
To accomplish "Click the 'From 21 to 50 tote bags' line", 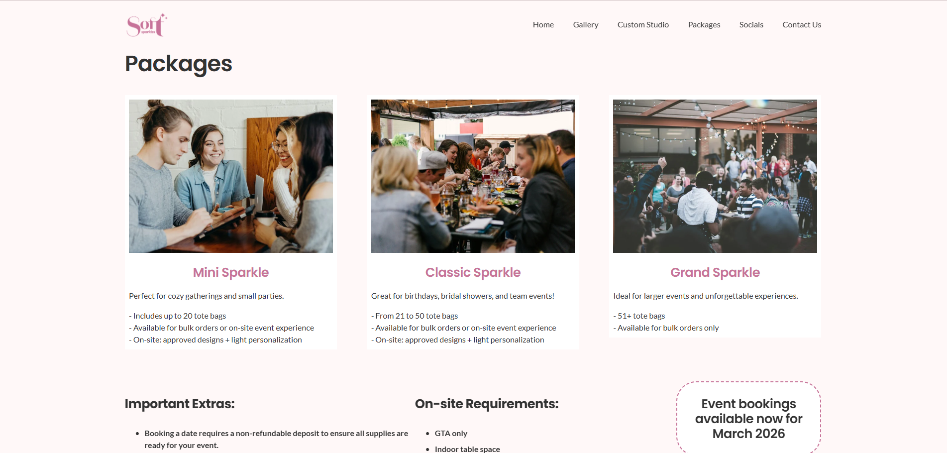I will (415, 316).
